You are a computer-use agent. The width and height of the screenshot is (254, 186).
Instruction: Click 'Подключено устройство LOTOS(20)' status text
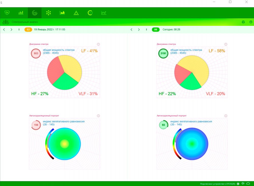[218, 184]
